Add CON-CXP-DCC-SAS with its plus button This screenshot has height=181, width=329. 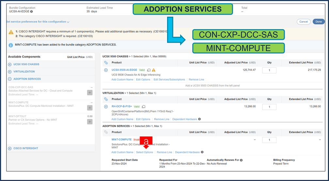coord(90,92)
